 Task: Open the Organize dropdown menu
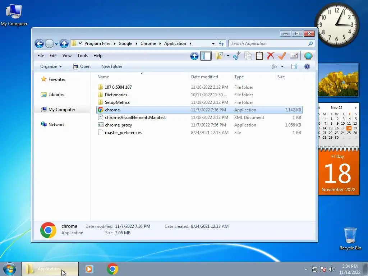[51, 66]
